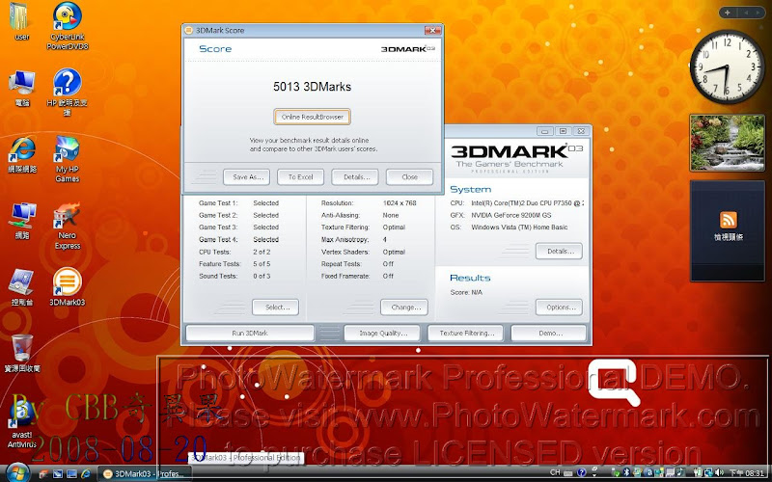Open System Details button
Viewport: 772px width, 482px height.
pyautogui.click(x=559, y=251)
